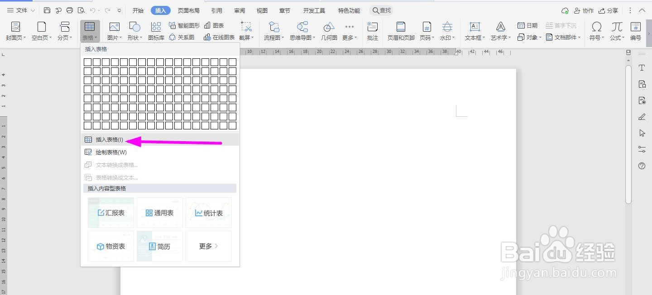This screenshot has width=652, height=295.
Task: Insert a 水印 watermark
Action: tap(446, 31)
